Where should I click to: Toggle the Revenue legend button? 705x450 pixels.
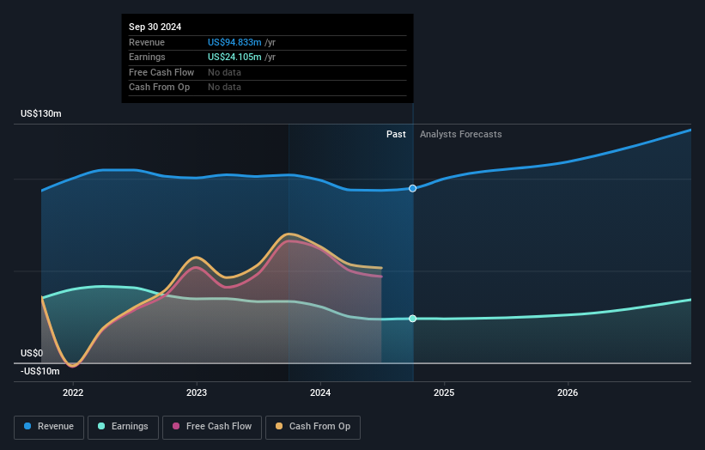pos(49,427)
